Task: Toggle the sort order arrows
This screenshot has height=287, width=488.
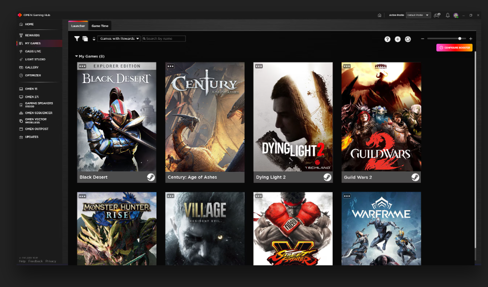Action: (93, 39)
